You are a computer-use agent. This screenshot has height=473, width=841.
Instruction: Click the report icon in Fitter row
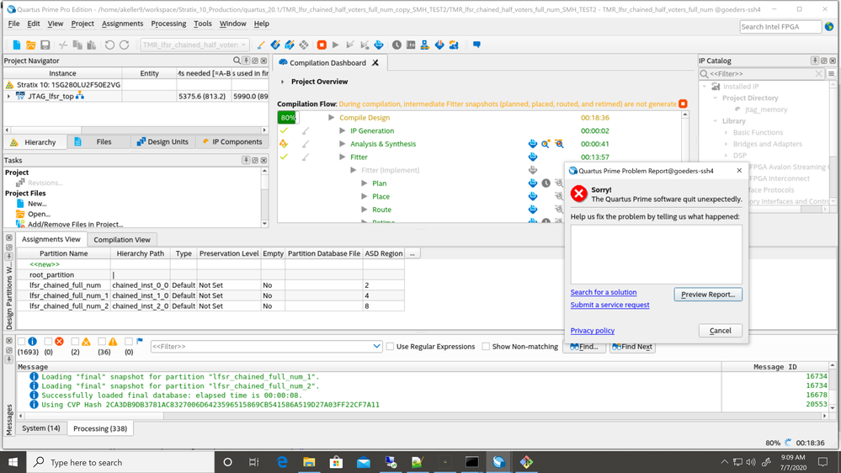(x=533, y=157)
